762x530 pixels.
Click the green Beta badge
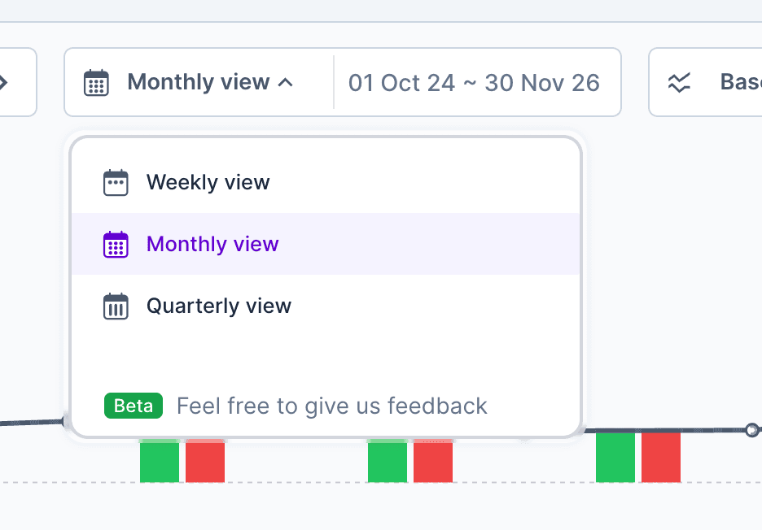(134, 406)
